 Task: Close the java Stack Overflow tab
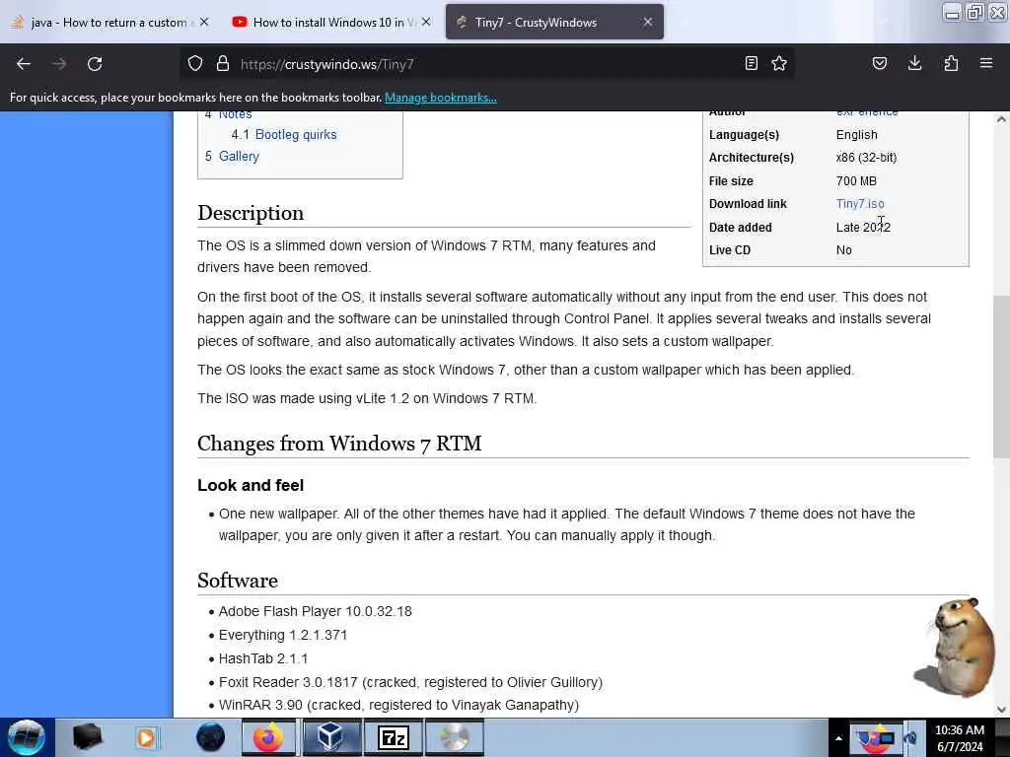(204, 22)
